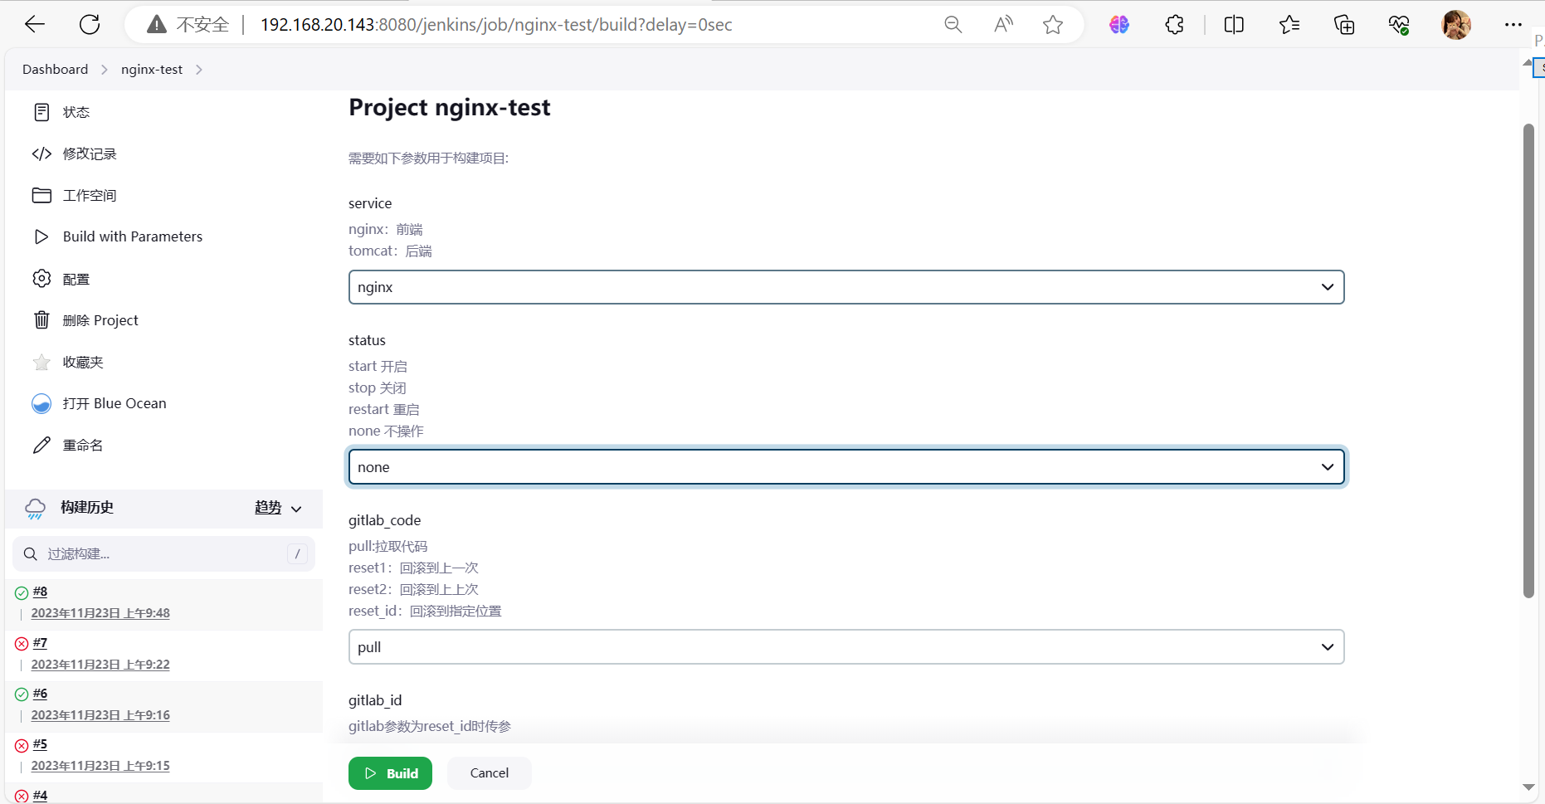Choose 删除 Project in sidebar
This screenshot has height=804, width=1545.
(100, 320)
